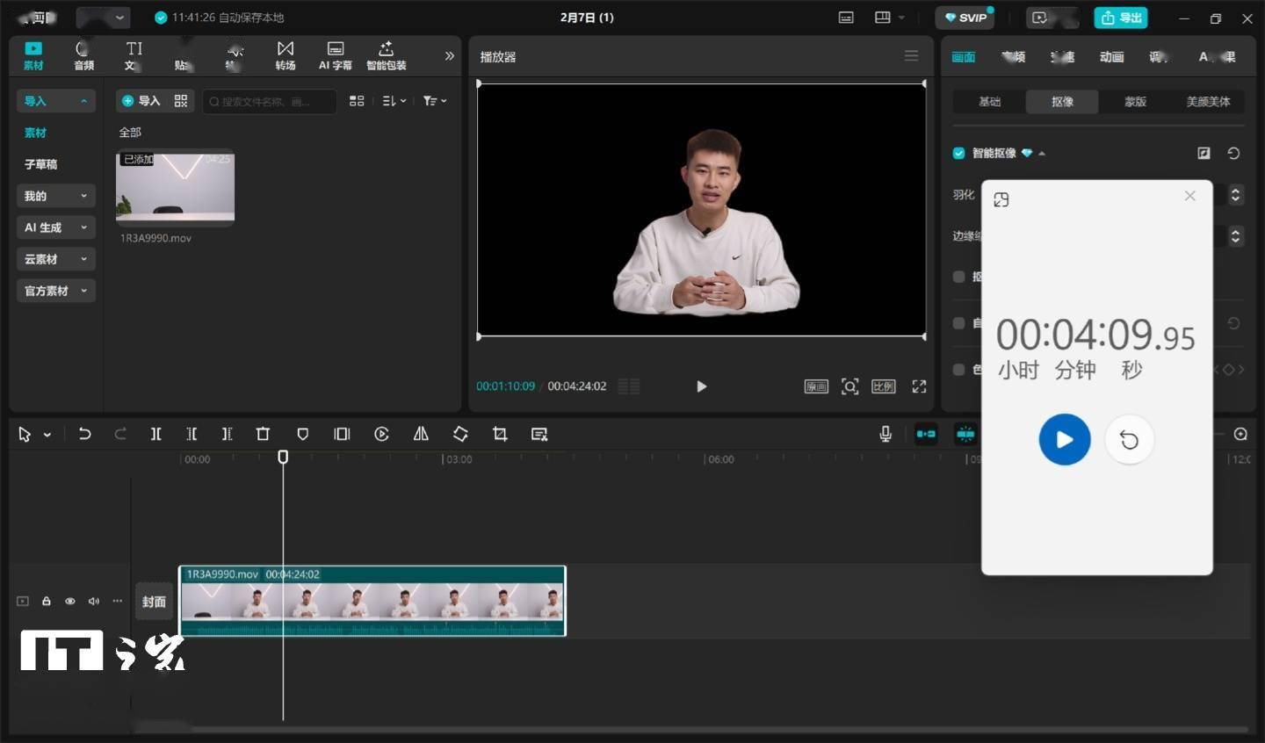Open the sort order dropdown
The width and height of the screenshot is (1265, 743).
[x=394, y=101]
